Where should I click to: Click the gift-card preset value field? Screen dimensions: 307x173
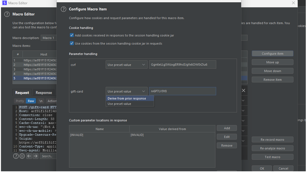pyautogui.click(x=182, y=91)
